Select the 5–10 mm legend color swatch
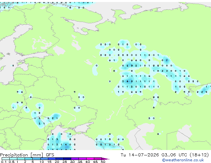 (36, 159)
